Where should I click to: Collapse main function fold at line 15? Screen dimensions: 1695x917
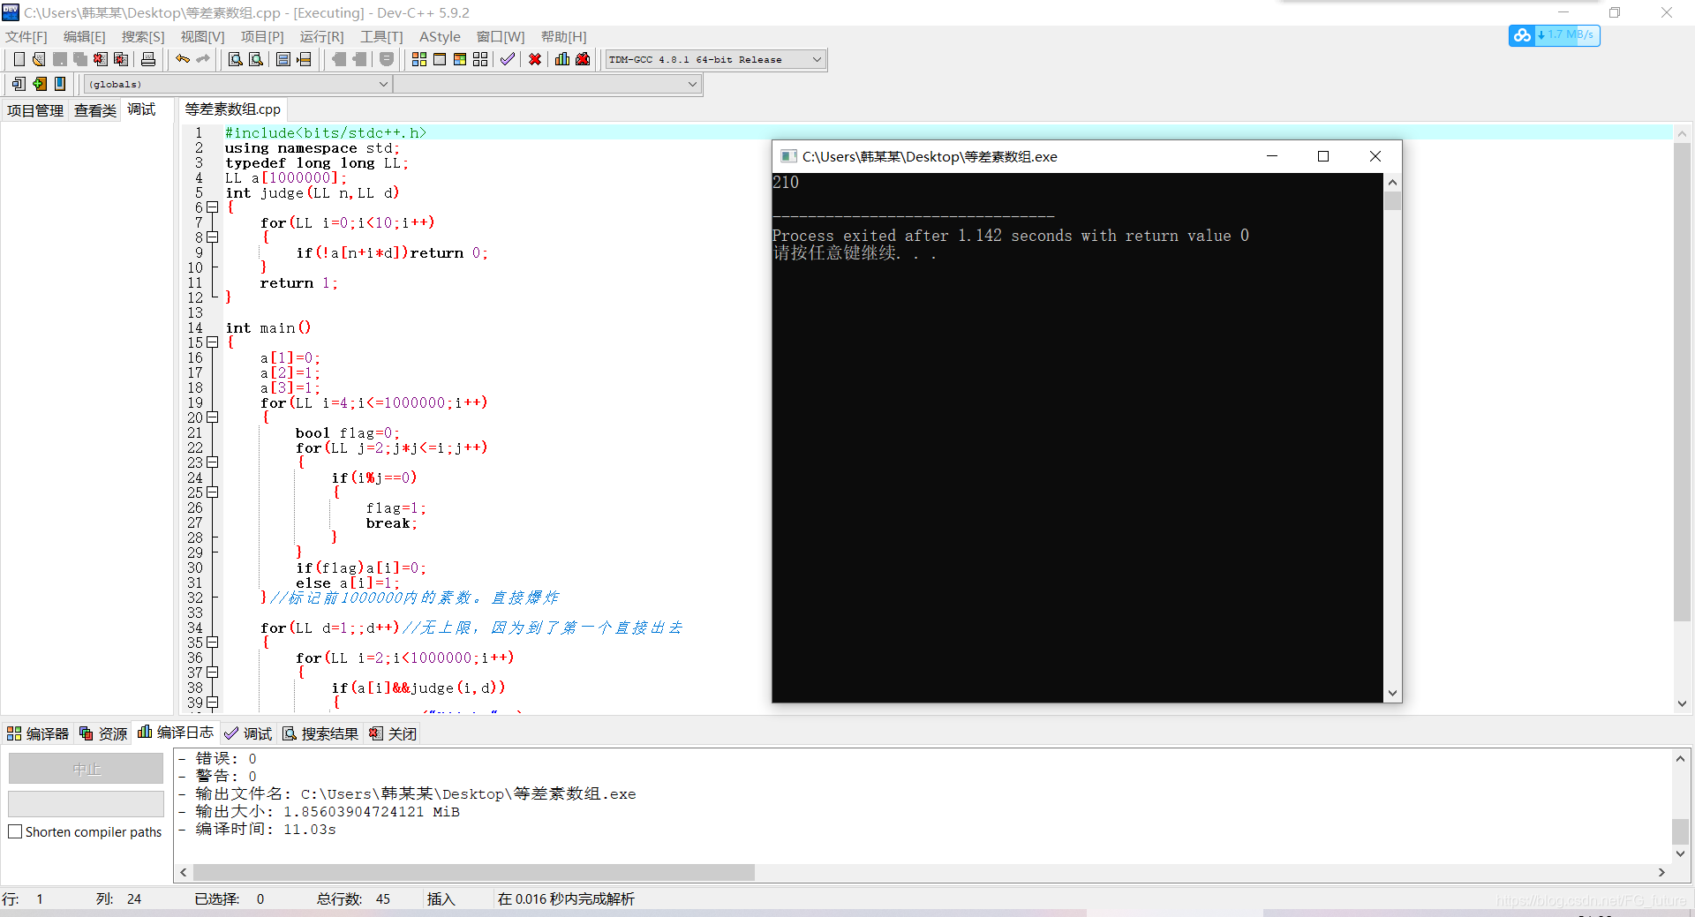[x=213, y=342]
